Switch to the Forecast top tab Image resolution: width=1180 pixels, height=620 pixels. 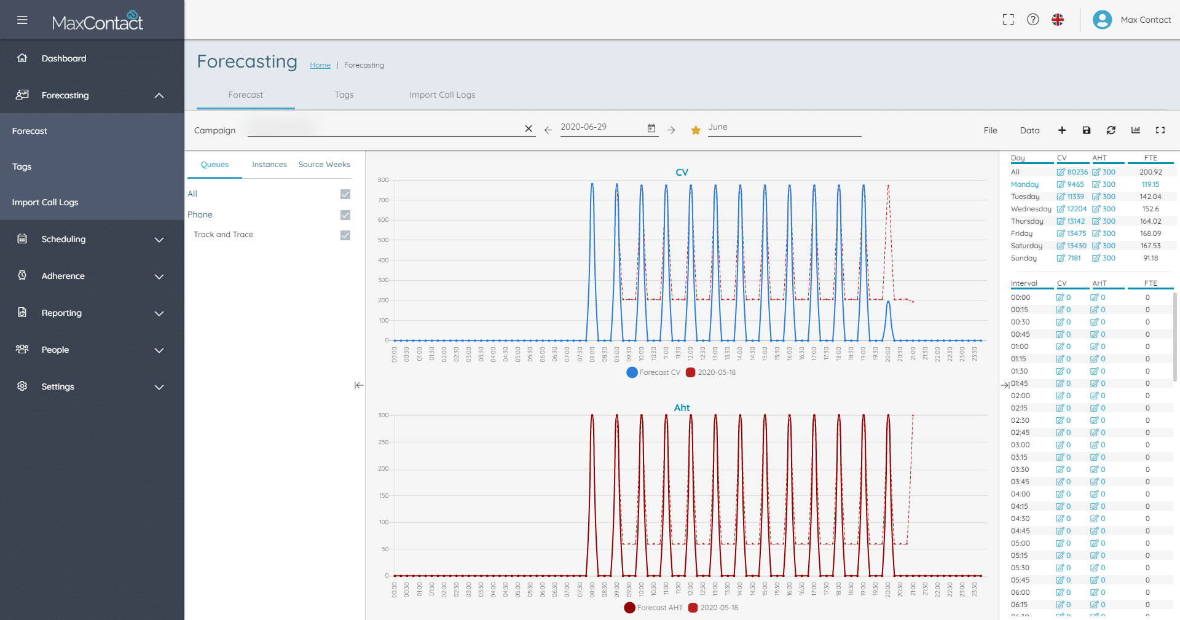pyautogui.click(x=245, y=95)
